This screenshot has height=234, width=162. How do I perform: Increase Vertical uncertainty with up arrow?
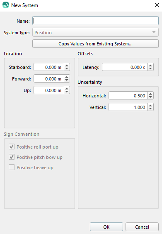(150, 105)
